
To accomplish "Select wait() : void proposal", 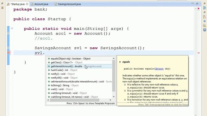I will [x=80, y=89].
